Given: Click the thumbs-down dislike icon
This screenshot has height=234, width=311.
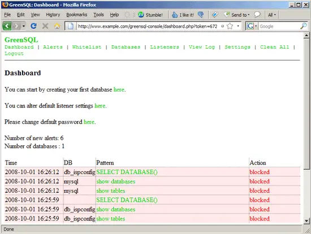Looking at the screenshot, I should click(201, 15).
